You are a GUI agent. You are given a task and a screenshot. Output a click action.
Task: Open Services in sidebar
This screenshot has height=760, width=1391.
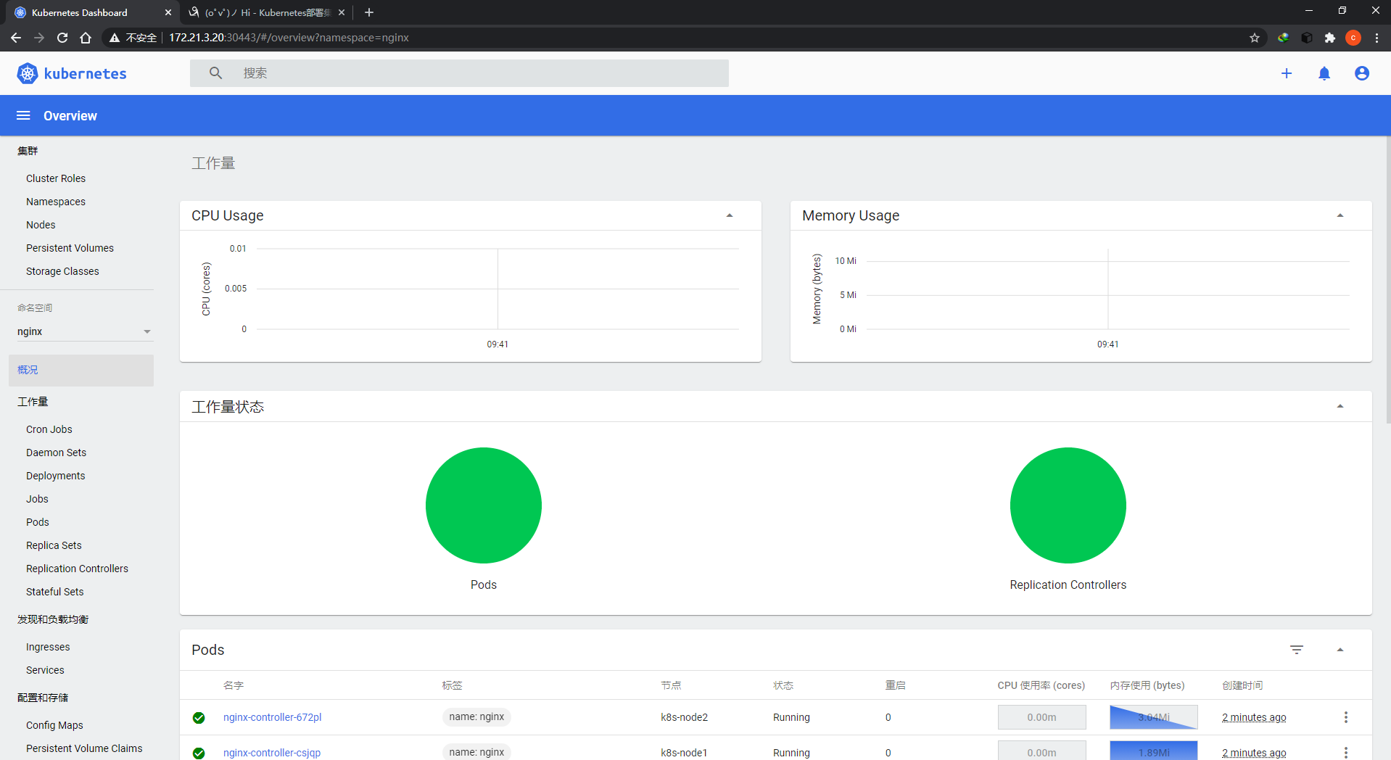(x=45, y=670)
